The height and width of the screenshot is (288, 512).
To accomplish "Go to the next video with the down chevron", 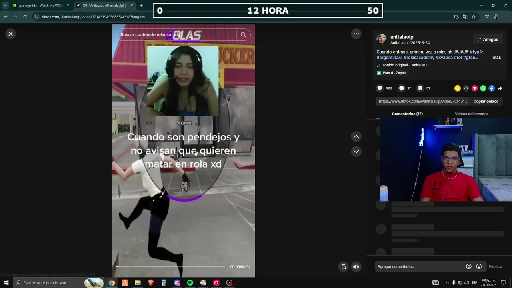I will 356,152.
